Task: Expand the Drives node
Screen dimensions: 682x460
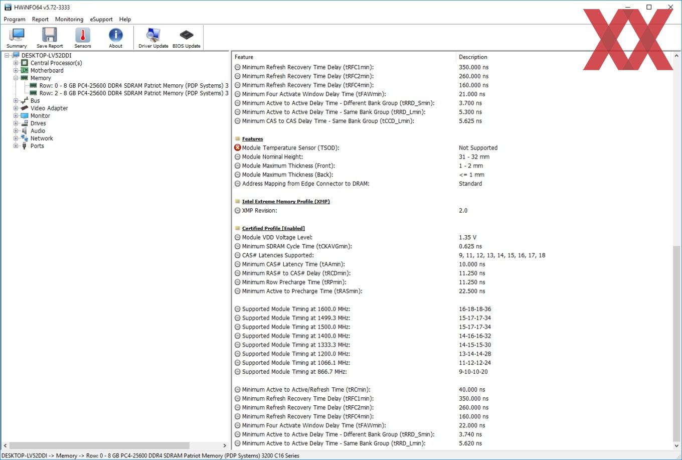Action: 16,123
